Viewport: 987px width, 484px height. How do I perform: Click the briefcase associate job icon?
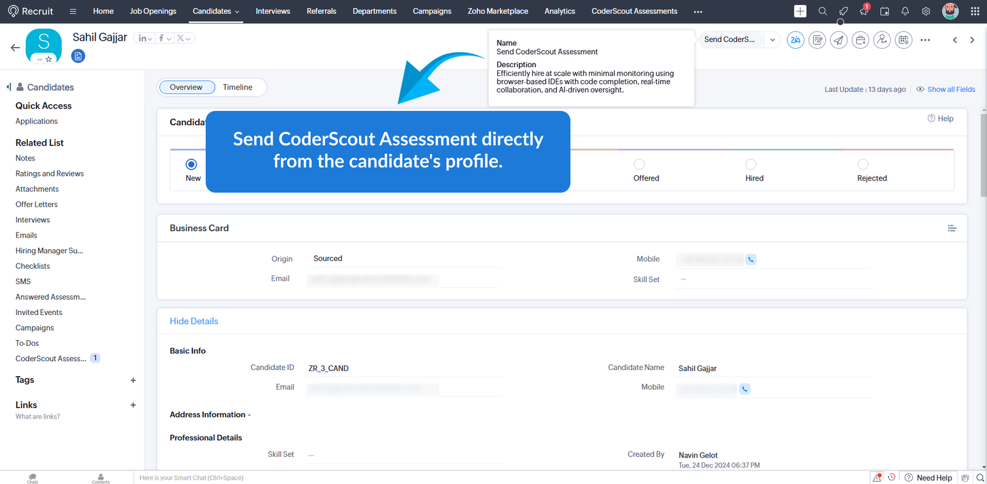click(x=860, y=40)
